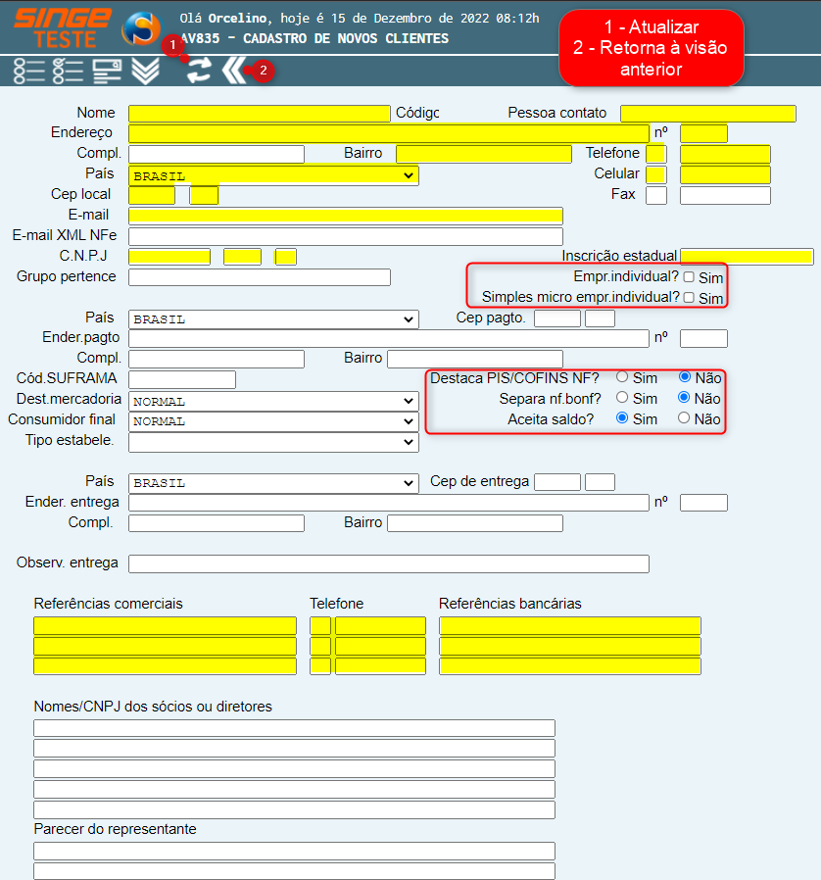
Task: Click the Observ. entrega text field
Action: [x=388, y=563]
